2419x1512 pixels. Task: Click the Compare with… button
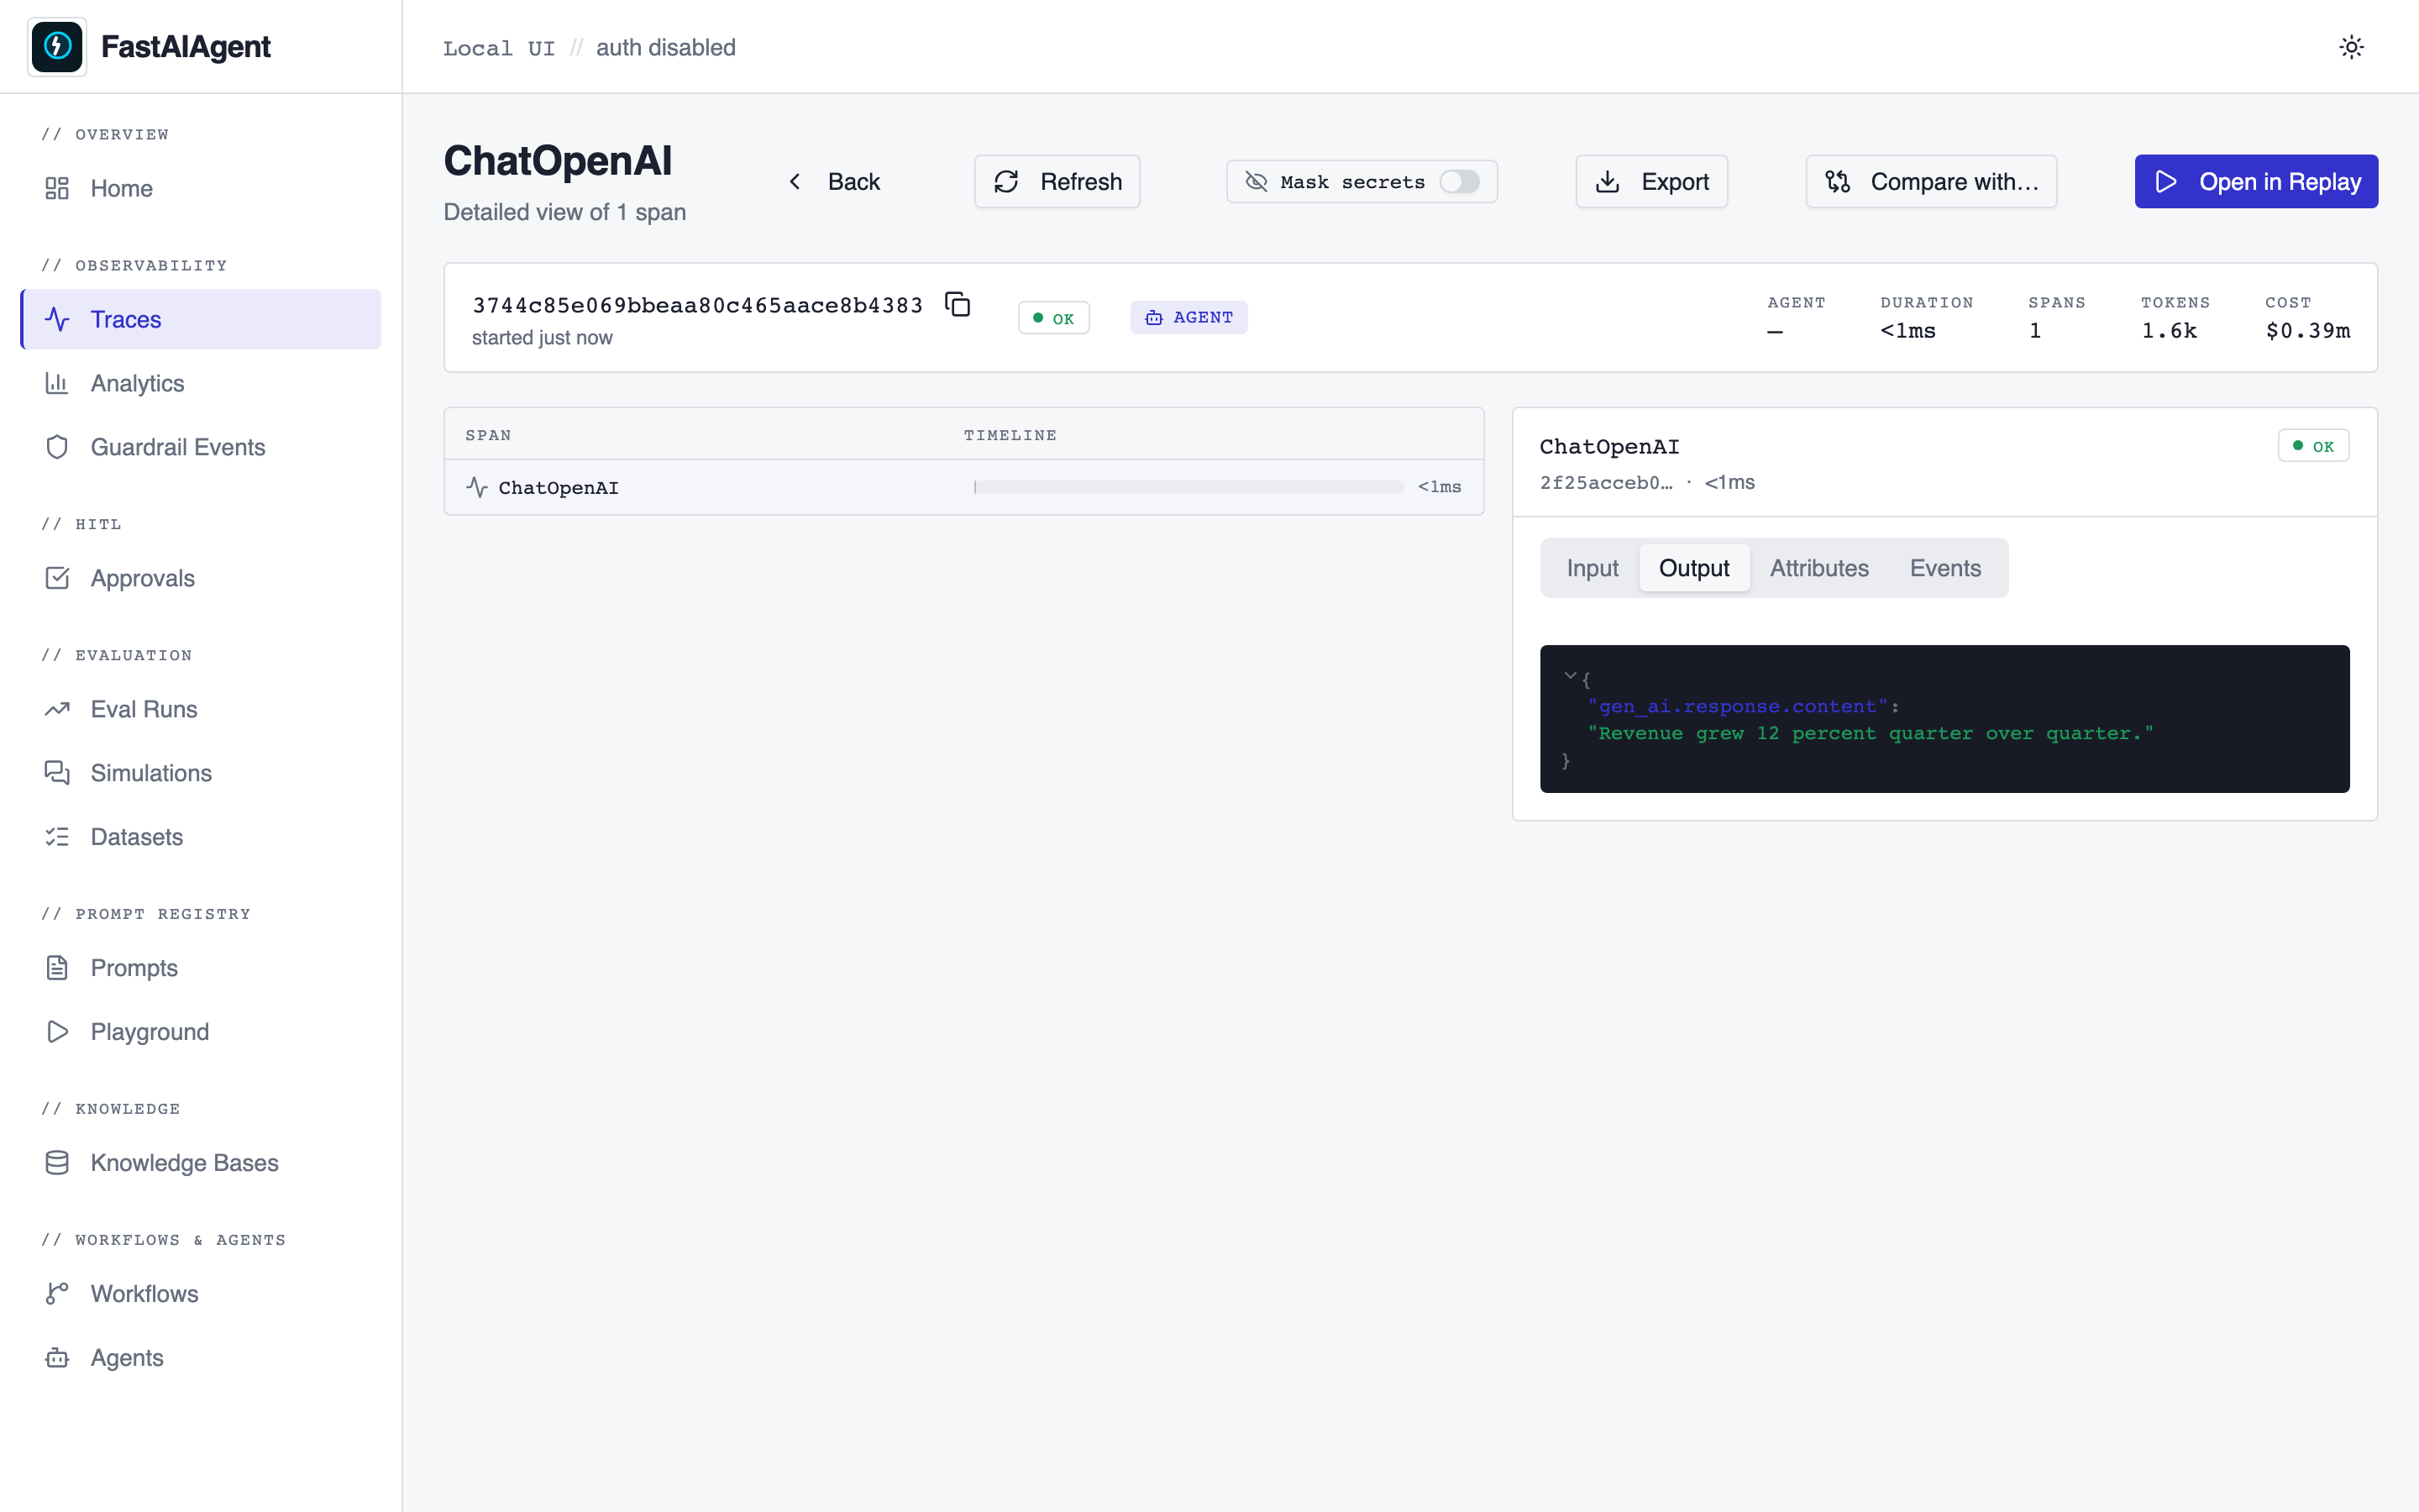(x=1931, y=181)
